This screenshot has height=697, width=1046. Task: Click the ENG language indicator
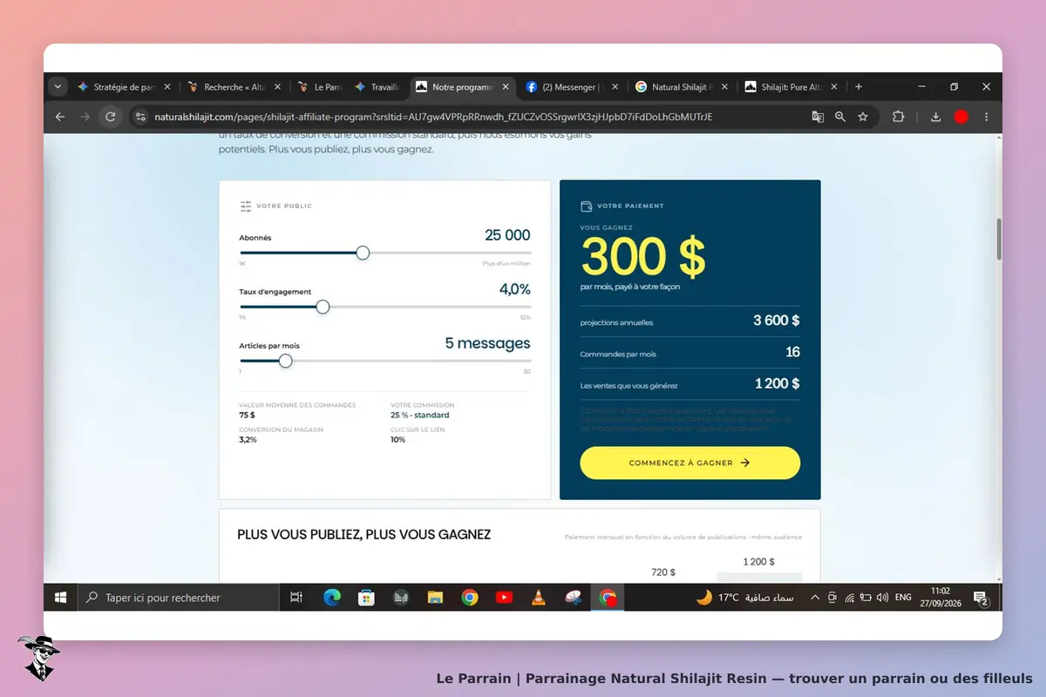pyautogui.click(x=903, y=598)
